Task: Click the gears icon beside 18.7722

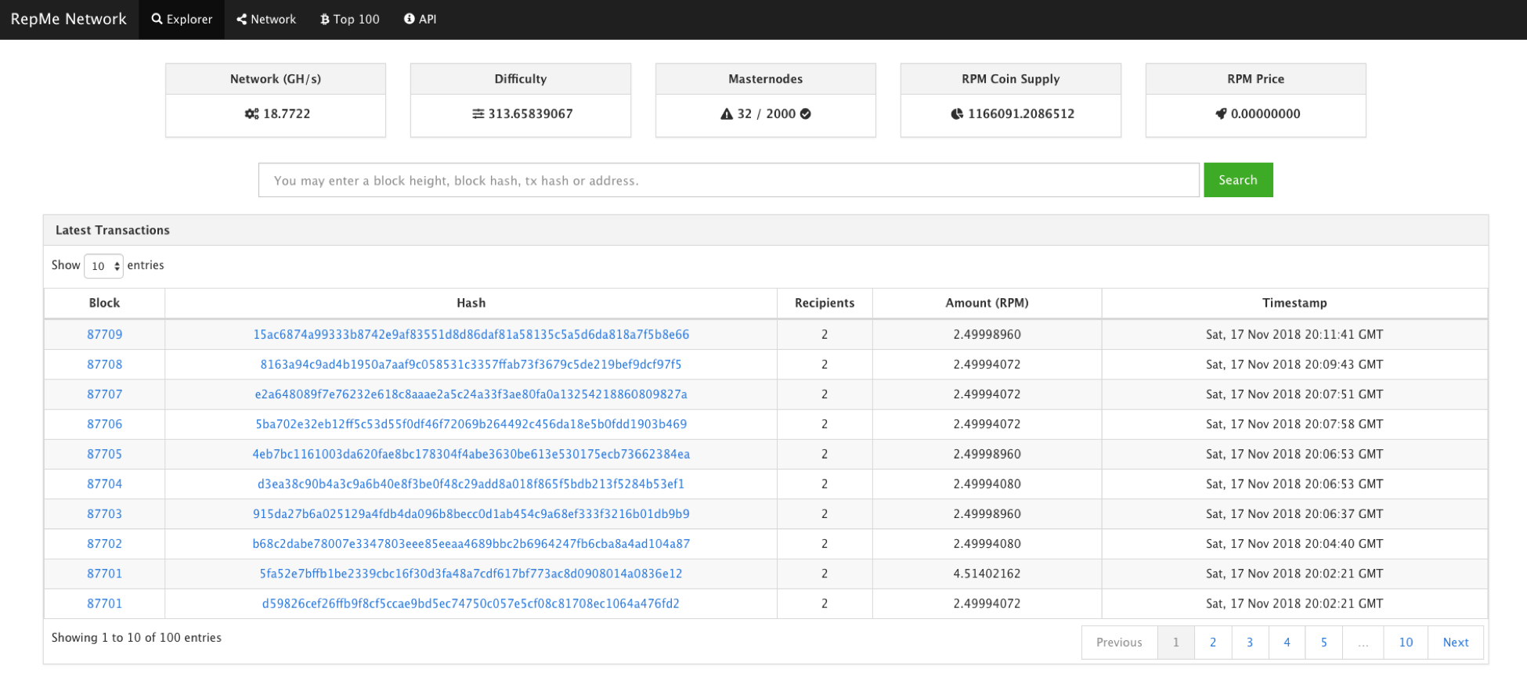Action: pyautogui.click(x=251, y=114)
